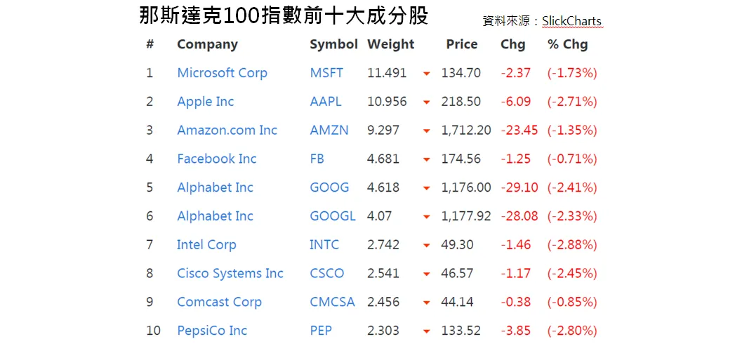Click the AMZN ticker symbol
The image size is (735, 344).
pos(329,131)
